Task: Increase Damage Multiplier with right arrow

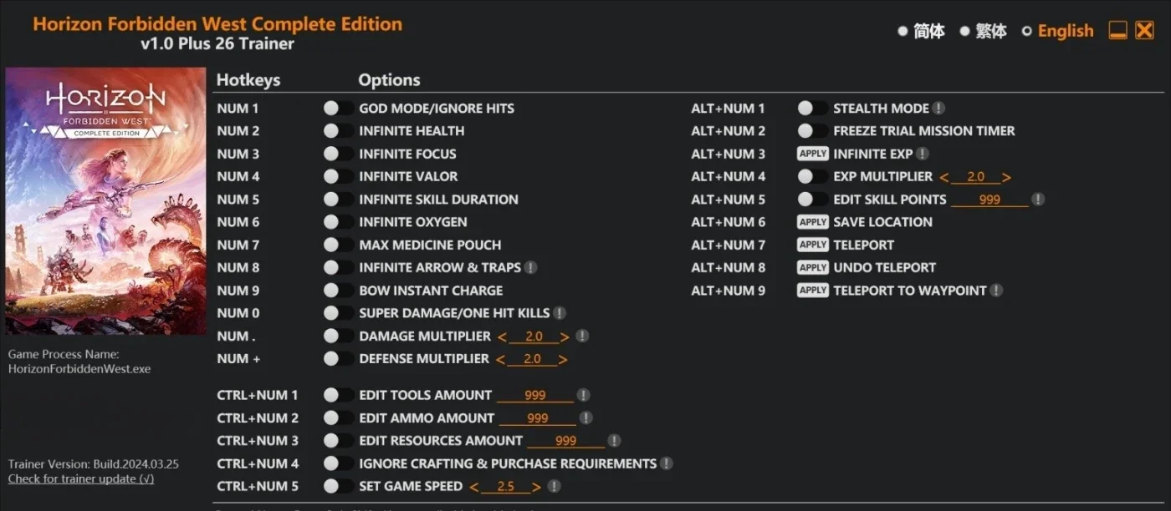Action: 565,336
